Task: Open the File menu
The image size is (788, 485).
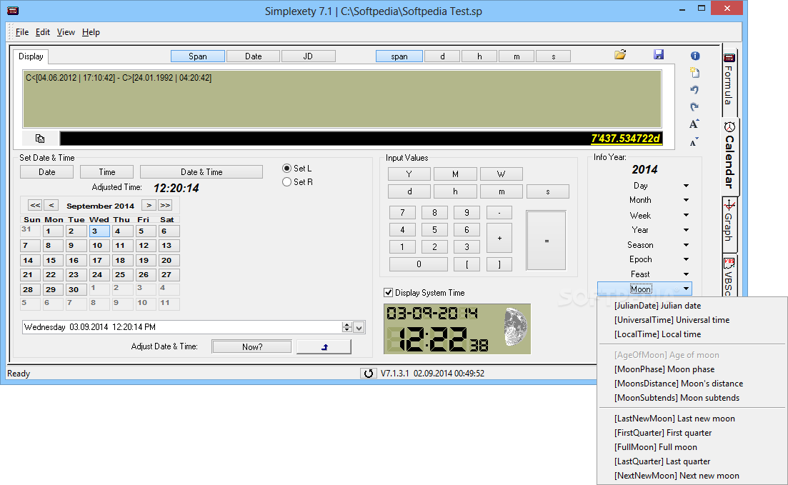Action: tap(21, 32)
